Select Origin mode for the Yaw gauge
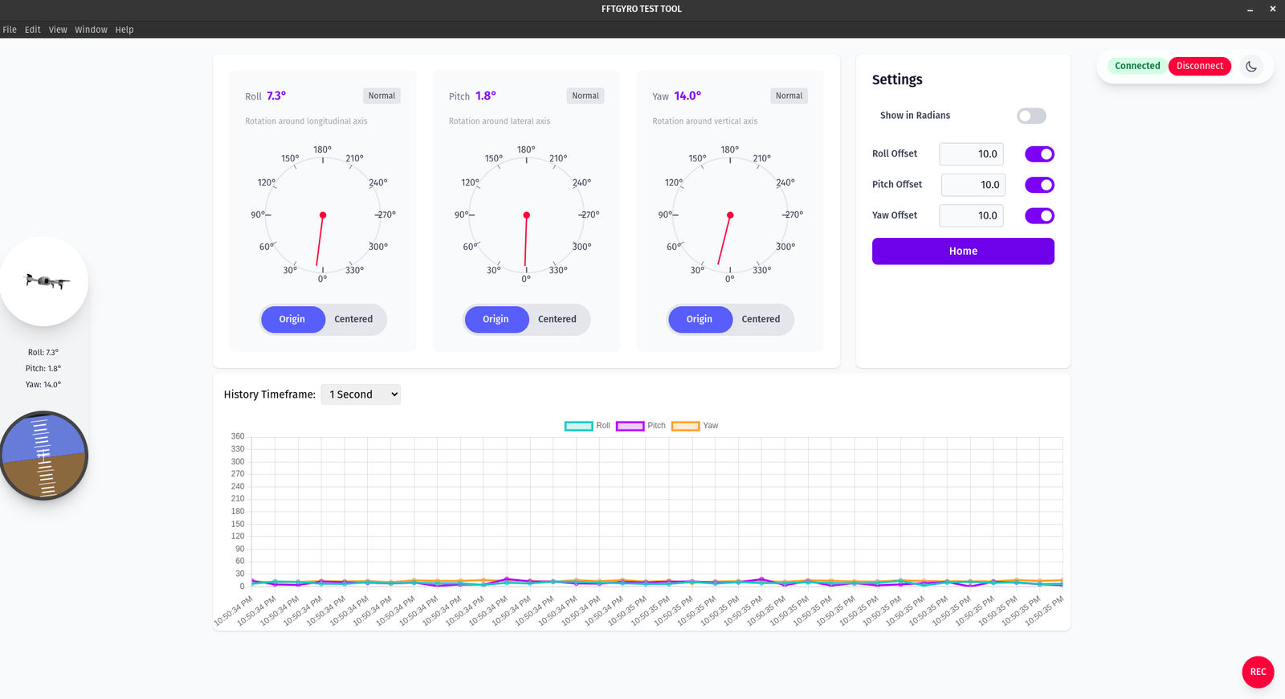 [x=699, y=319]
